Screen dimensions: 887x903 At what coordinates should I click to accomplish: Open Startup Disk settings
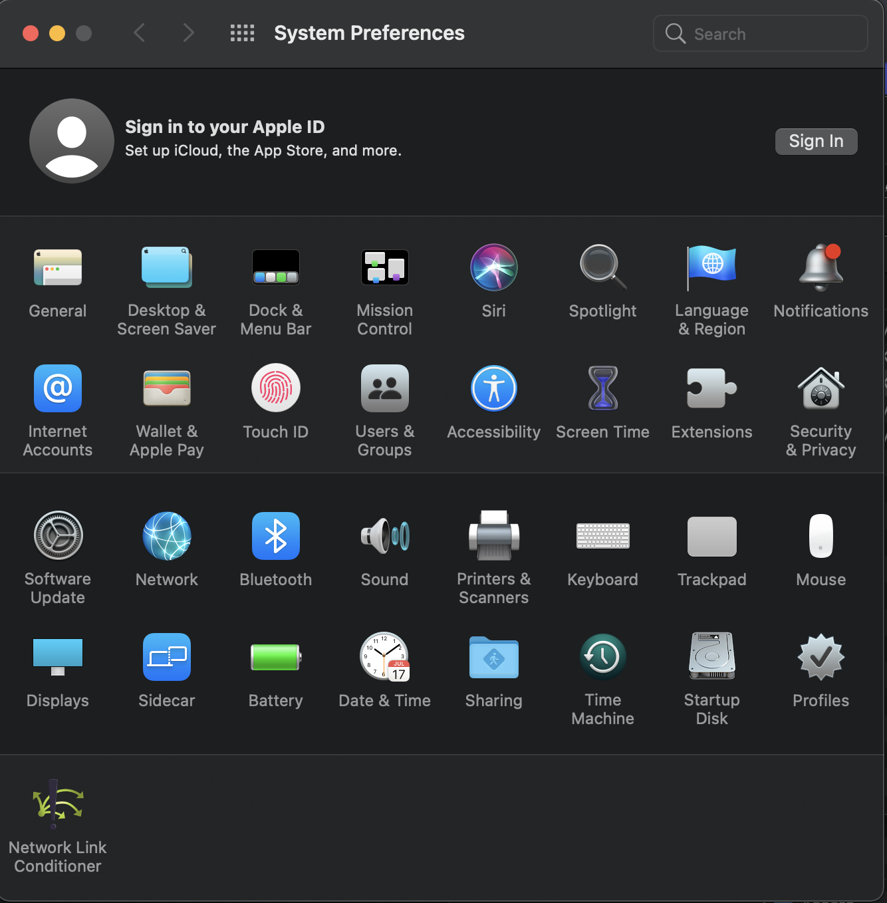point(711,657)
